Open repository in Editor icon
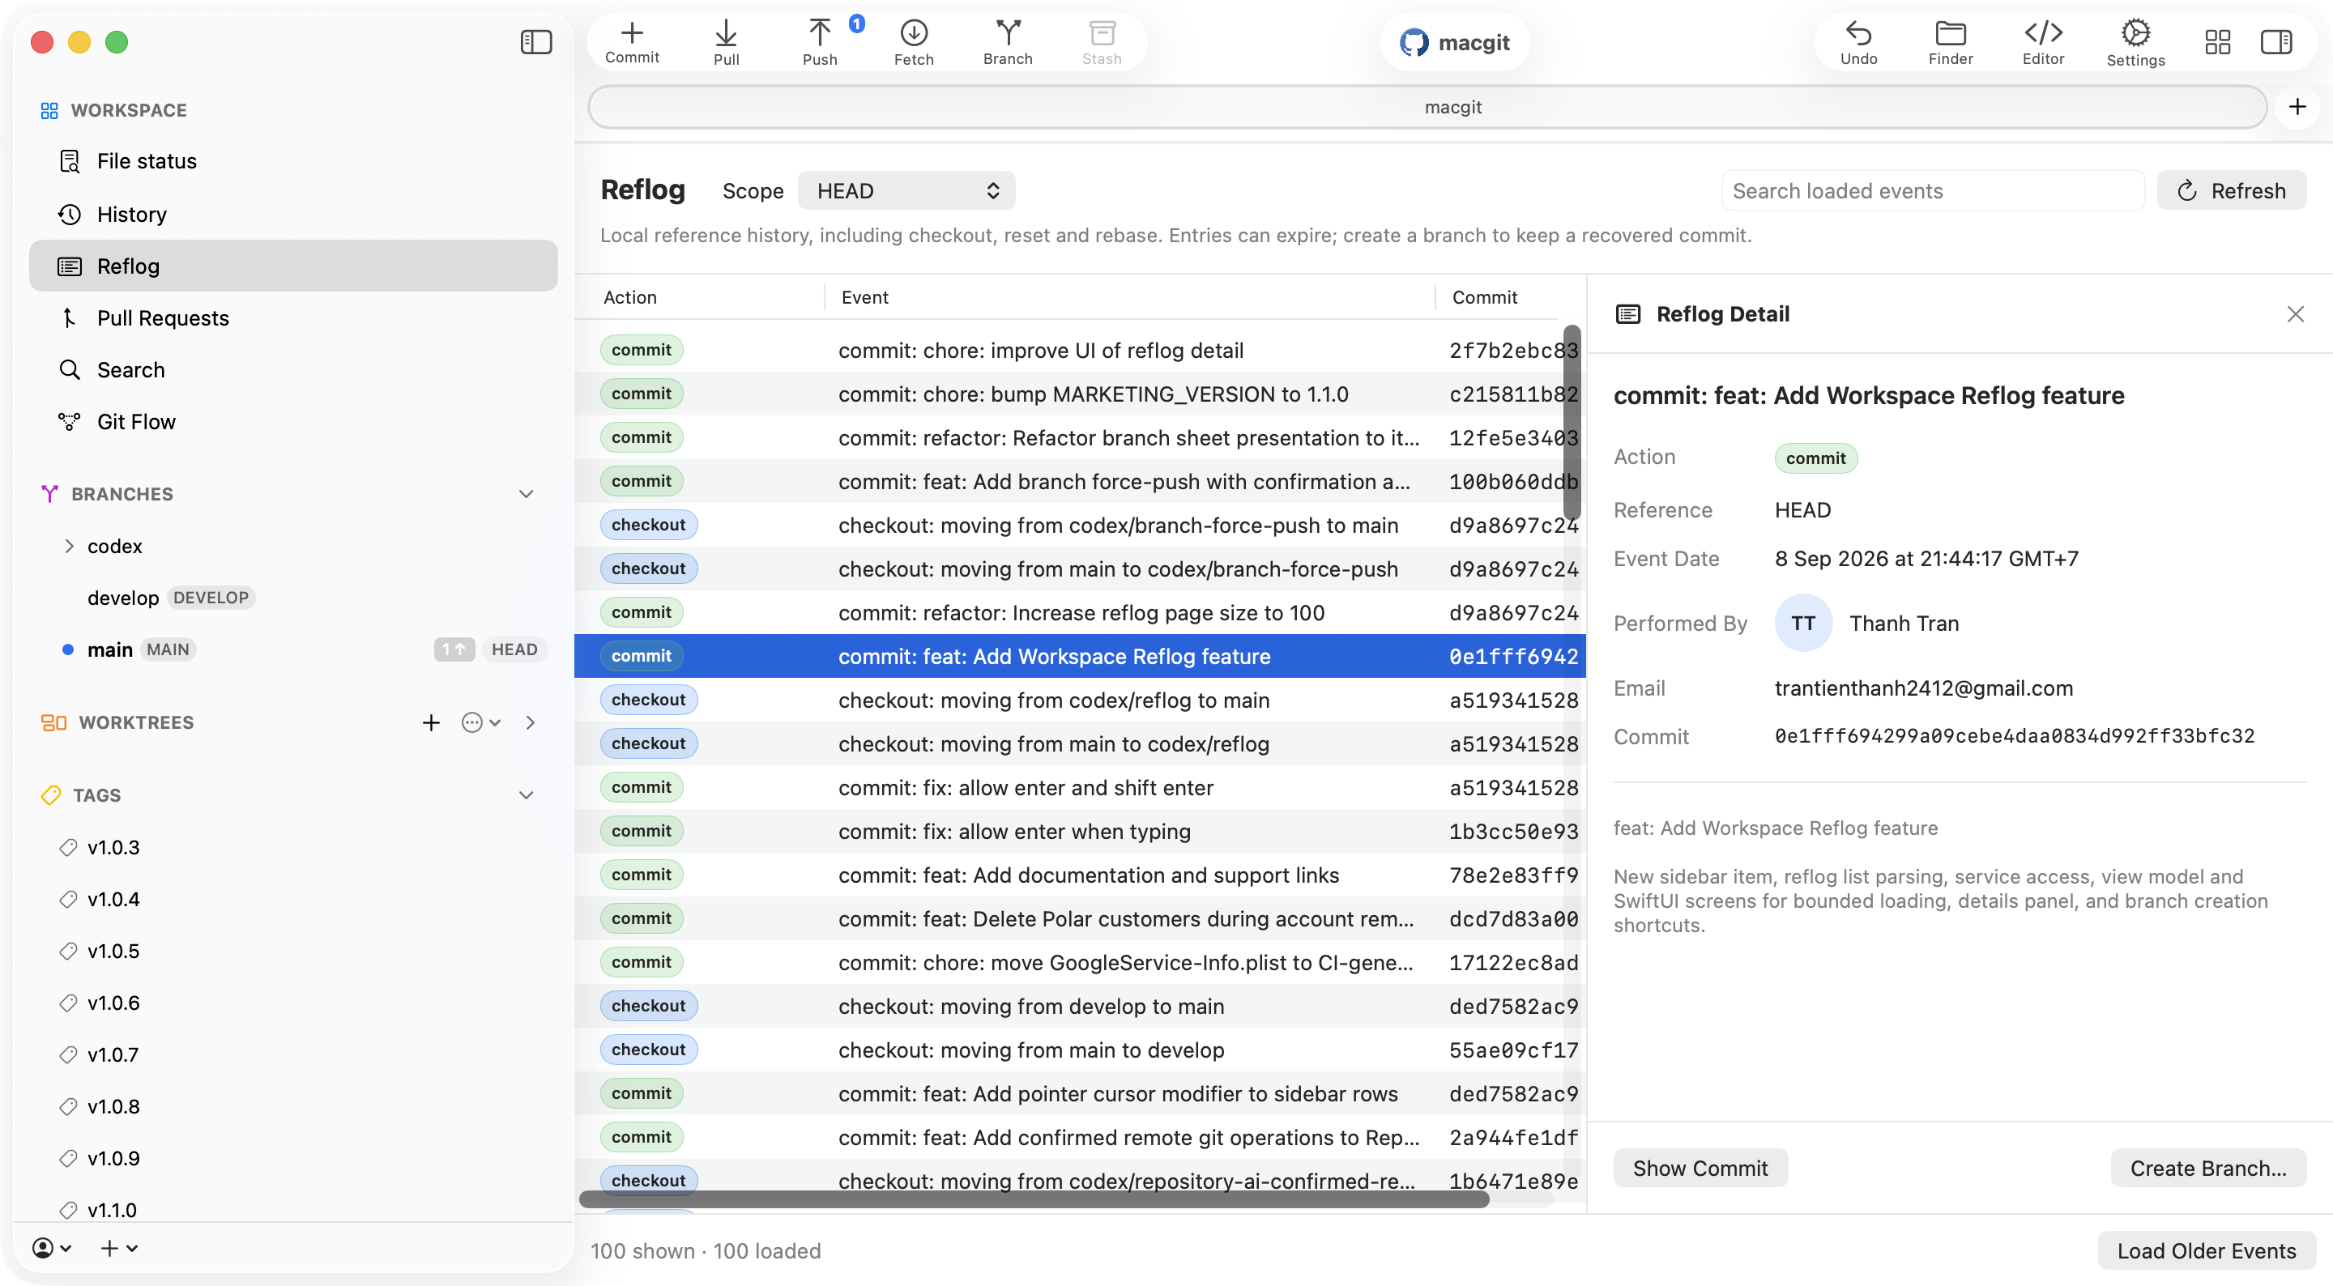Viewport: 2333px width, 1286px height. point(2043,43)
